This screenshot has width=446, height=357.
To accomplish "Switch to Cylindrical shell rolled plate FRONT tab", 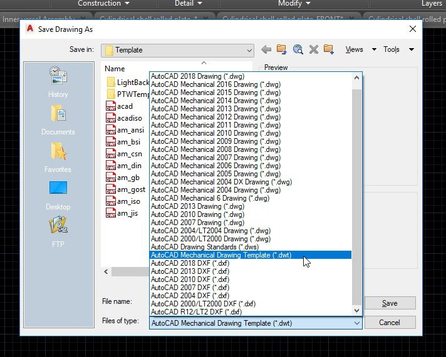I will [x=287, y=19].
